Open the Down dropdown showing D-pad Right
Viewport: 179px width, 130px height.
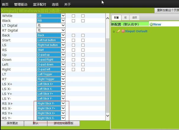pos(51,60)
